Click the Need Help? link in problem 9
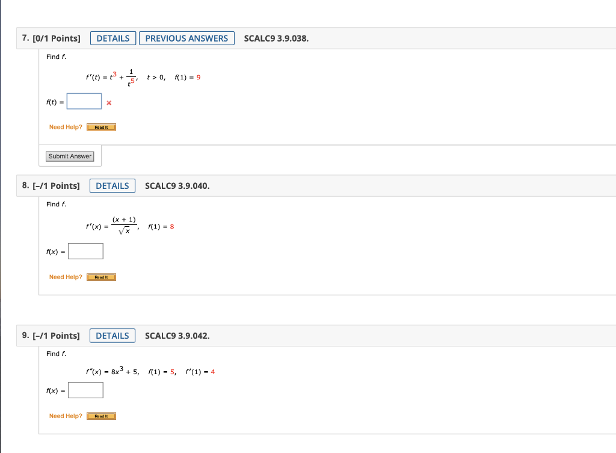This screenshot has width=616, height=453. tap(65, 416)
